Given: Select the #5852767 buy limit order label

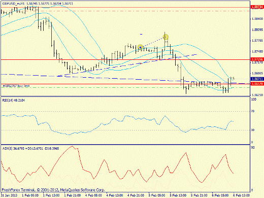Looking at the screenshot, I should point(16,86).
